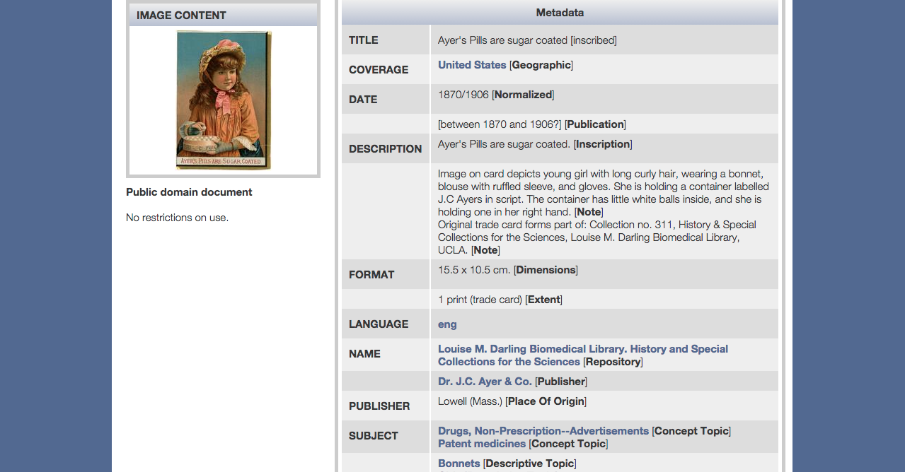This screenshot has width=905, height=472.
Task: Select the TITLE field label
Action: coord(364,40)
